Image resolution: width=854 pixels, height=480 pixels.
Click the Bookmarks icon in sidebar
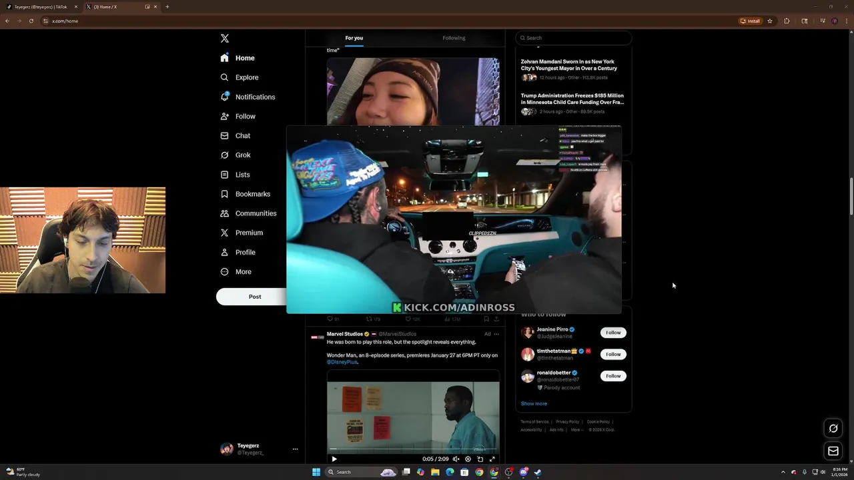(224, 194)
